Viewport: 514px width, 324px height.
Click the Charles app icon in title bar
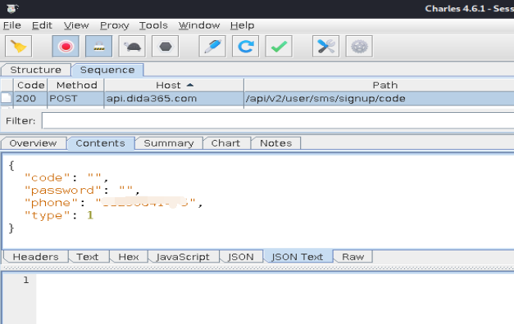point(12,8)
